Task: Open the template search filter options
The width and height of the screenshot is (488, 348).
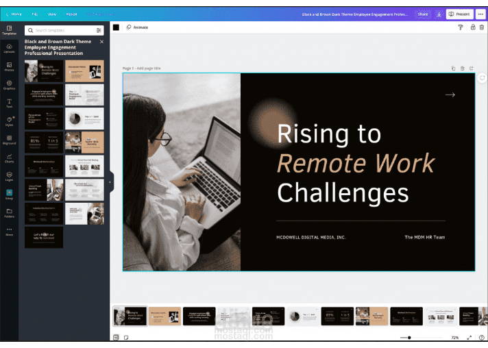Action: click(99, 30)
